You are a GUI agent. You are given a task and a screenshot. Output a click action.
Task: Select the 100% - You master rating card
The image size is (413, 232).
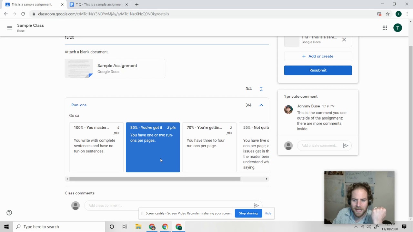(x=96, y=147)
